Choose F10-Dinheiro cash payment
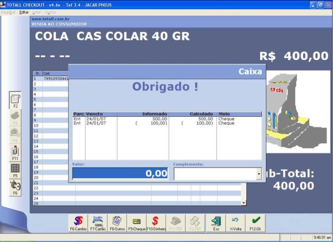 (x=156, y=223)
